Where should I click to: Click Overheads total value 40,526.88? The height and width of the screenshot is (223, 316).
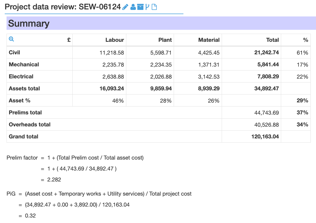point(266,125)
